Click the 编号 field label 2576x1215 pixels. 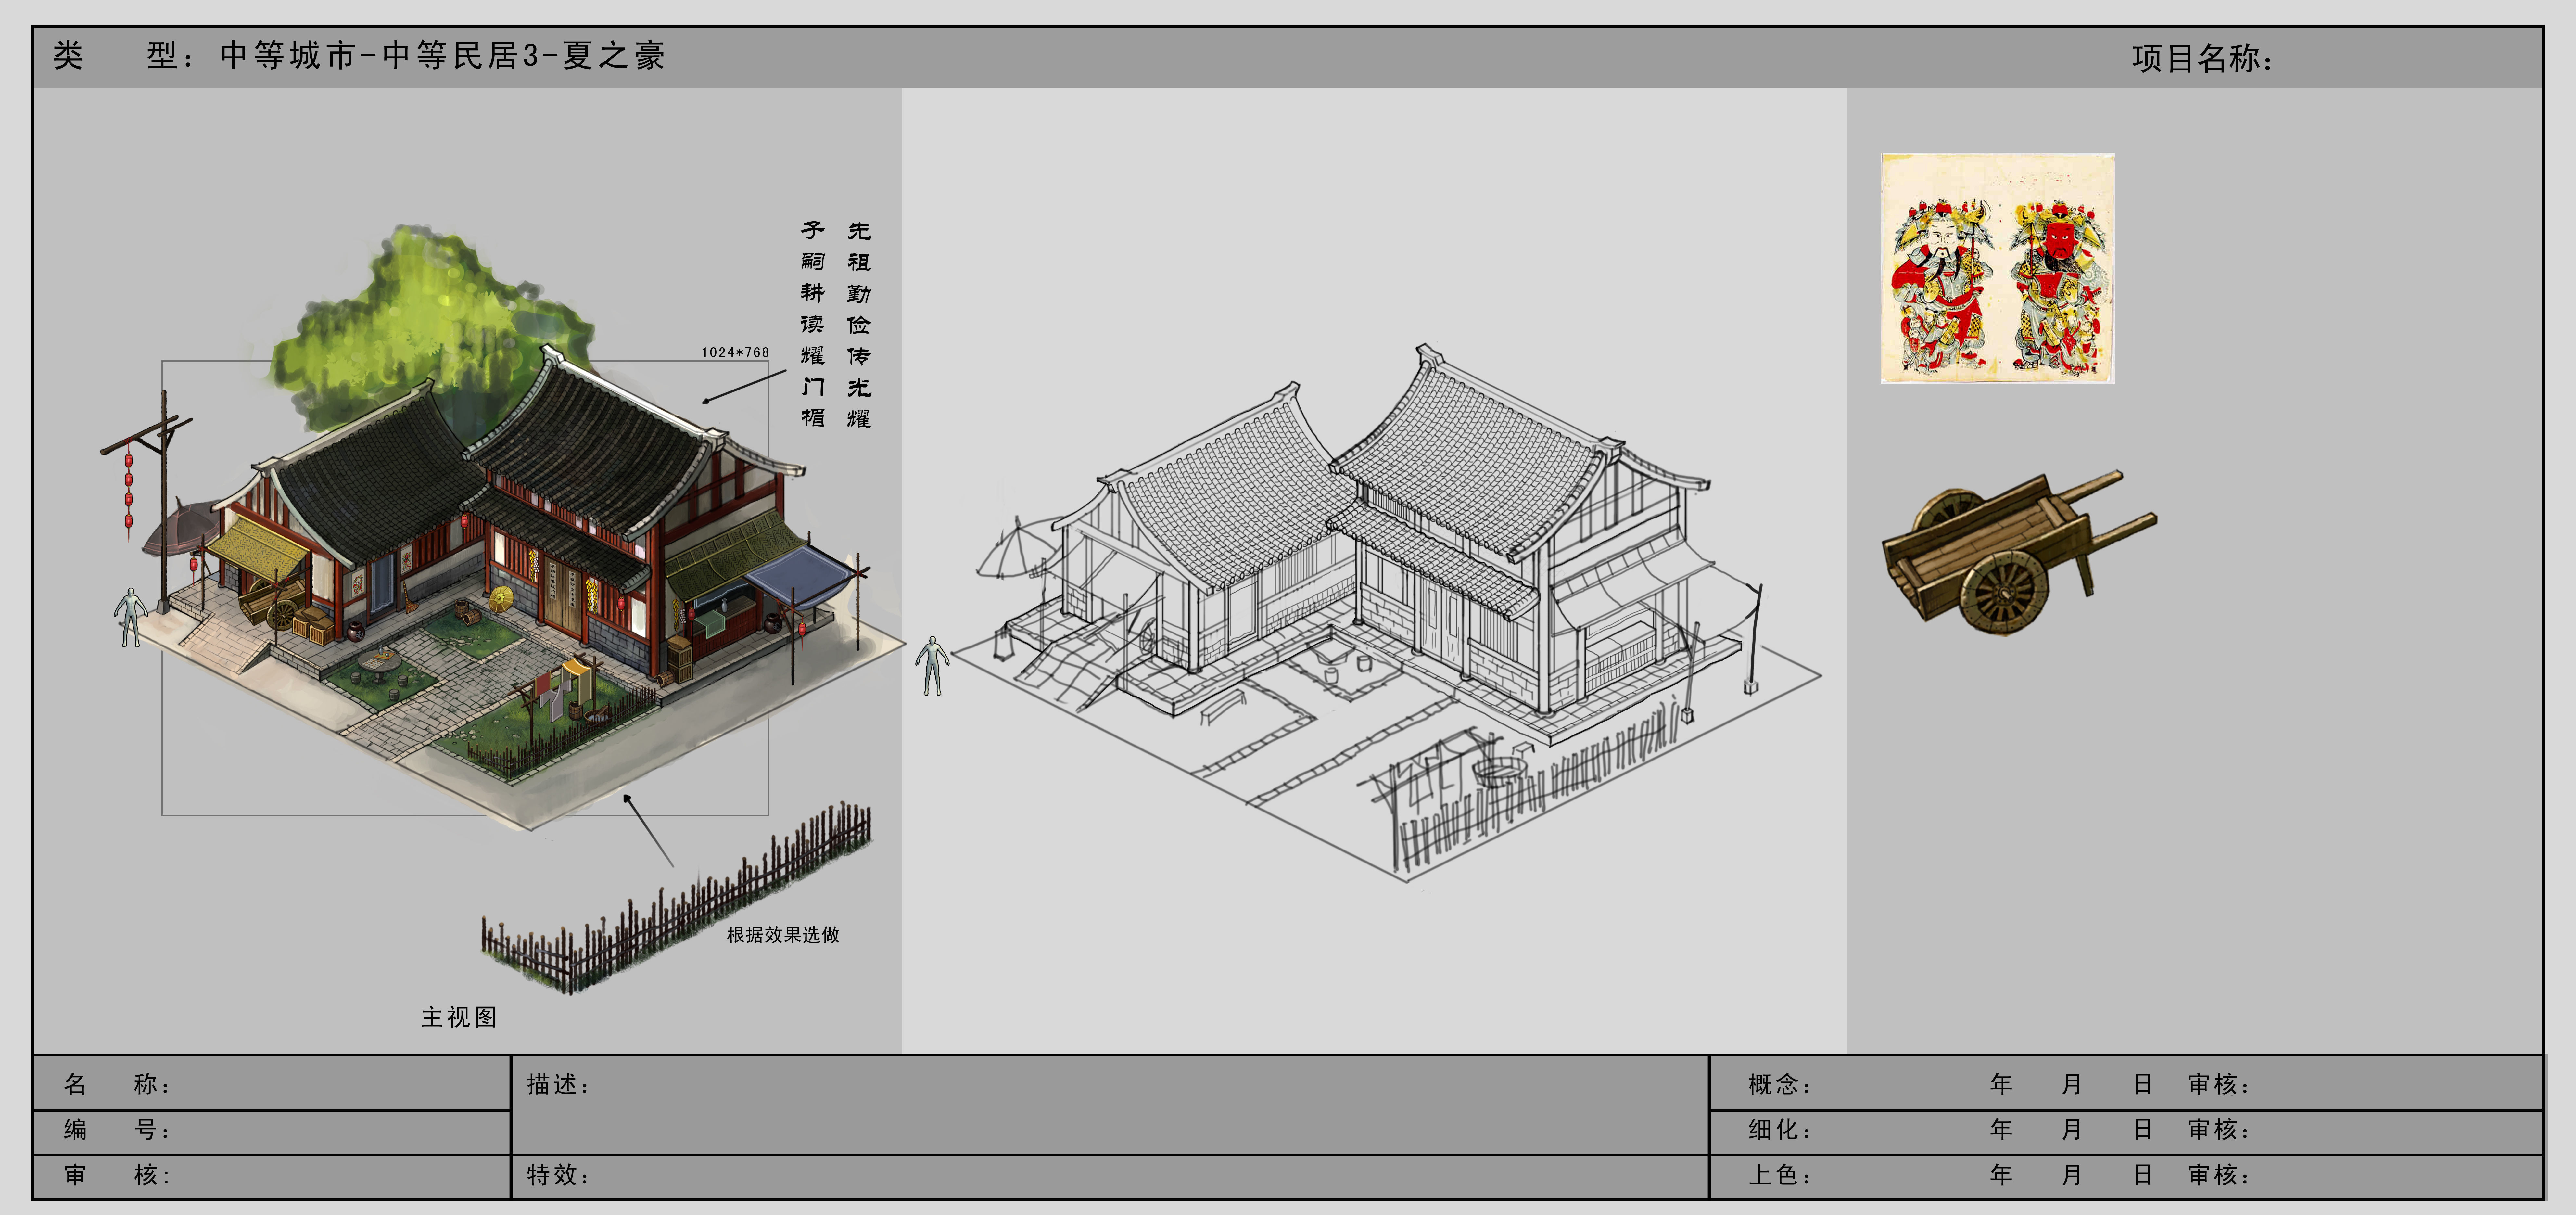pyautogui.click(x=117, y=1130)
